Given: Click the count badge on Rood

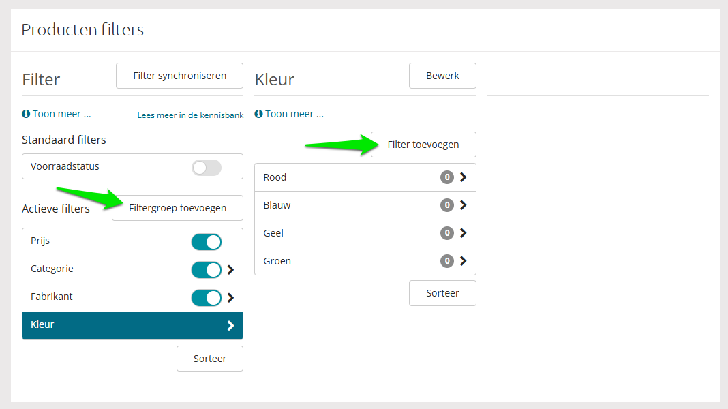Looking at the screenshot, I should point(447,177).
